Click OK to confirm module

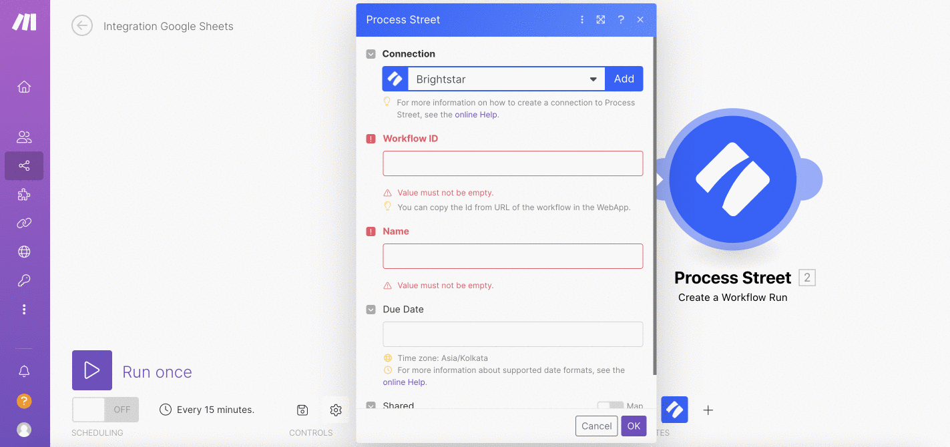click(x=634, y=426)
